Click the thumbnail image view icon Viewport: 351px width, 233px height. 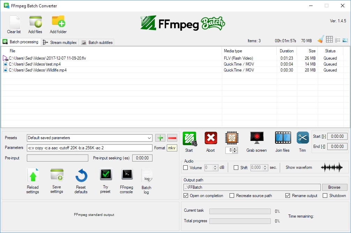click(345, 40)
